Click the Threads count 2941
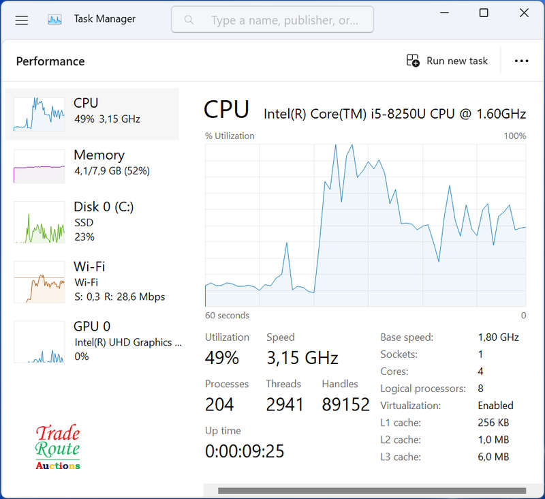This screenshot has width=545, height=499. 285,404
